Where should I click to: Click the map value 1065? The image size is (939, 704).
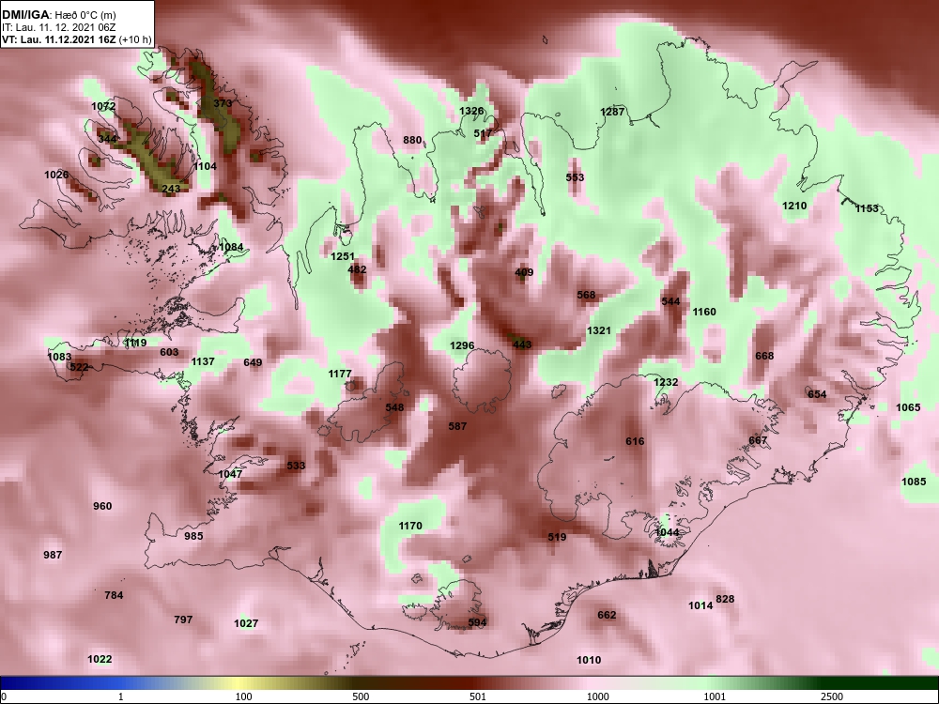coord(908,407)
